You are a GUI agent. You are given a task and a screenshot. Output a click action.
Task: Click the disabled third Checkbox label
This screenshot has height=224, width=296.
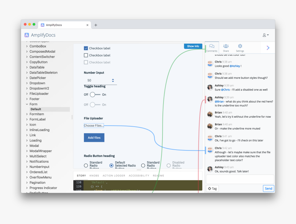point(86,62)
